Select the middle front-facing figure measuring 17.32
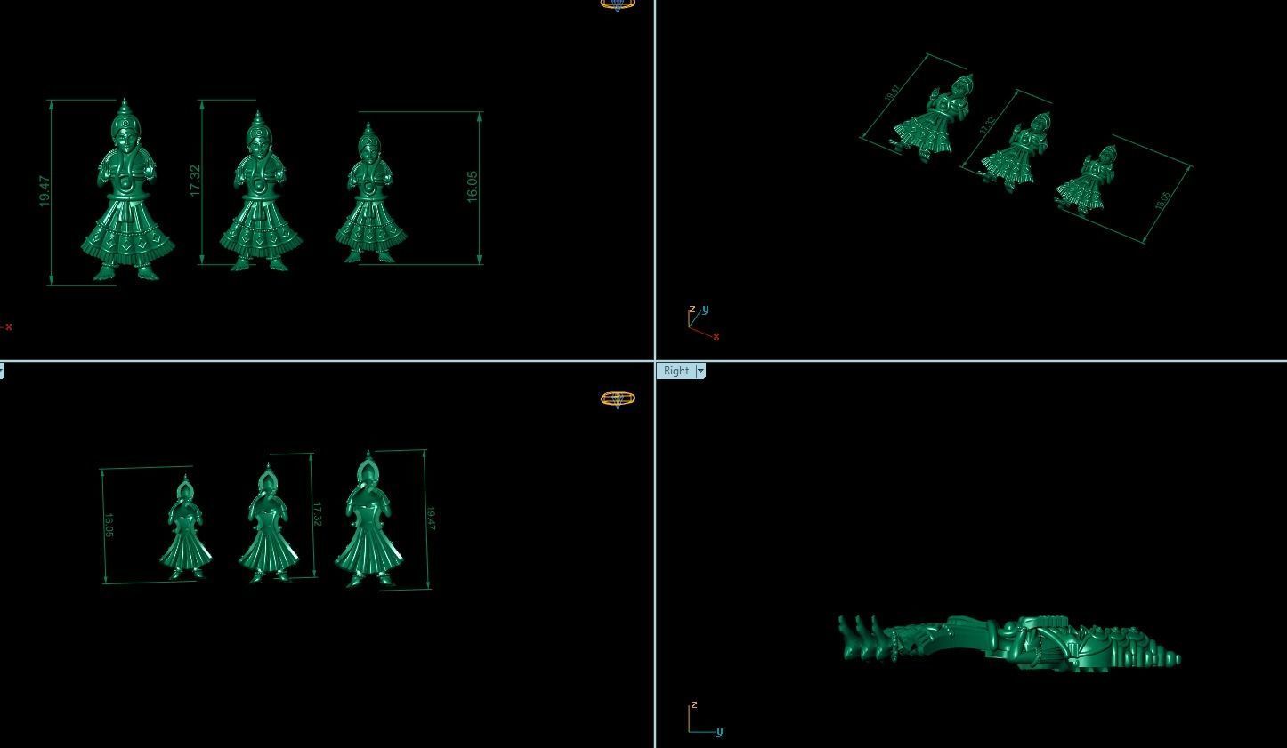Image resolution: width=1287 pixels, height=748 pixels. (x=261, y=190)
